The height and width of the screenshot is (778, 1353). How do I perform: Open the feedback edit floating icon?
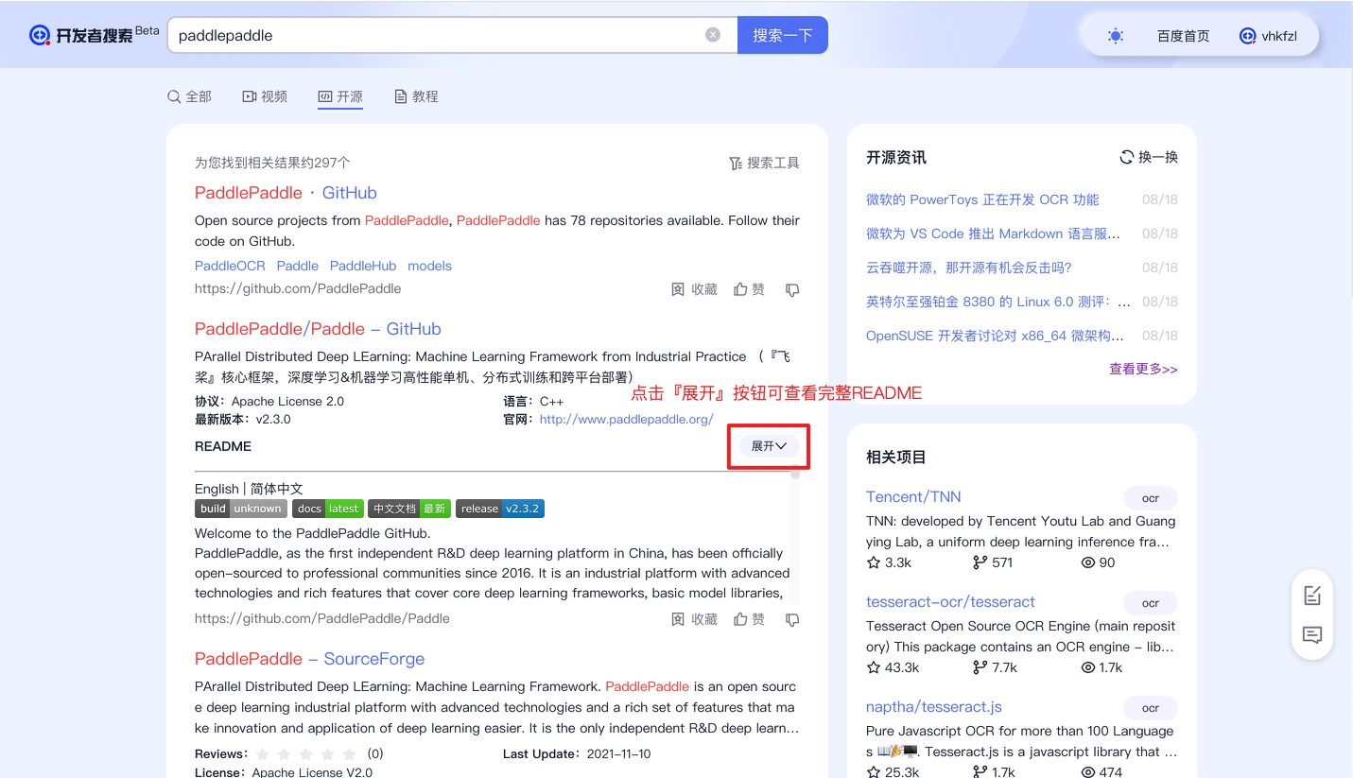(1312, 595)
